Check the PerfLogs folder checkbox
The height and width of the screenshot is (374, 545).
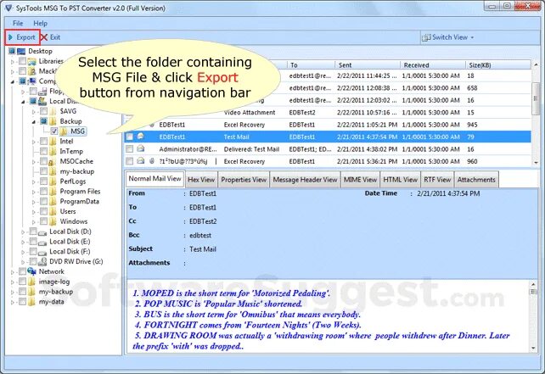44,181
